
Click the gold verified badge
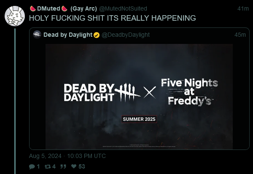pyautogui.click(x=97, y=35)
